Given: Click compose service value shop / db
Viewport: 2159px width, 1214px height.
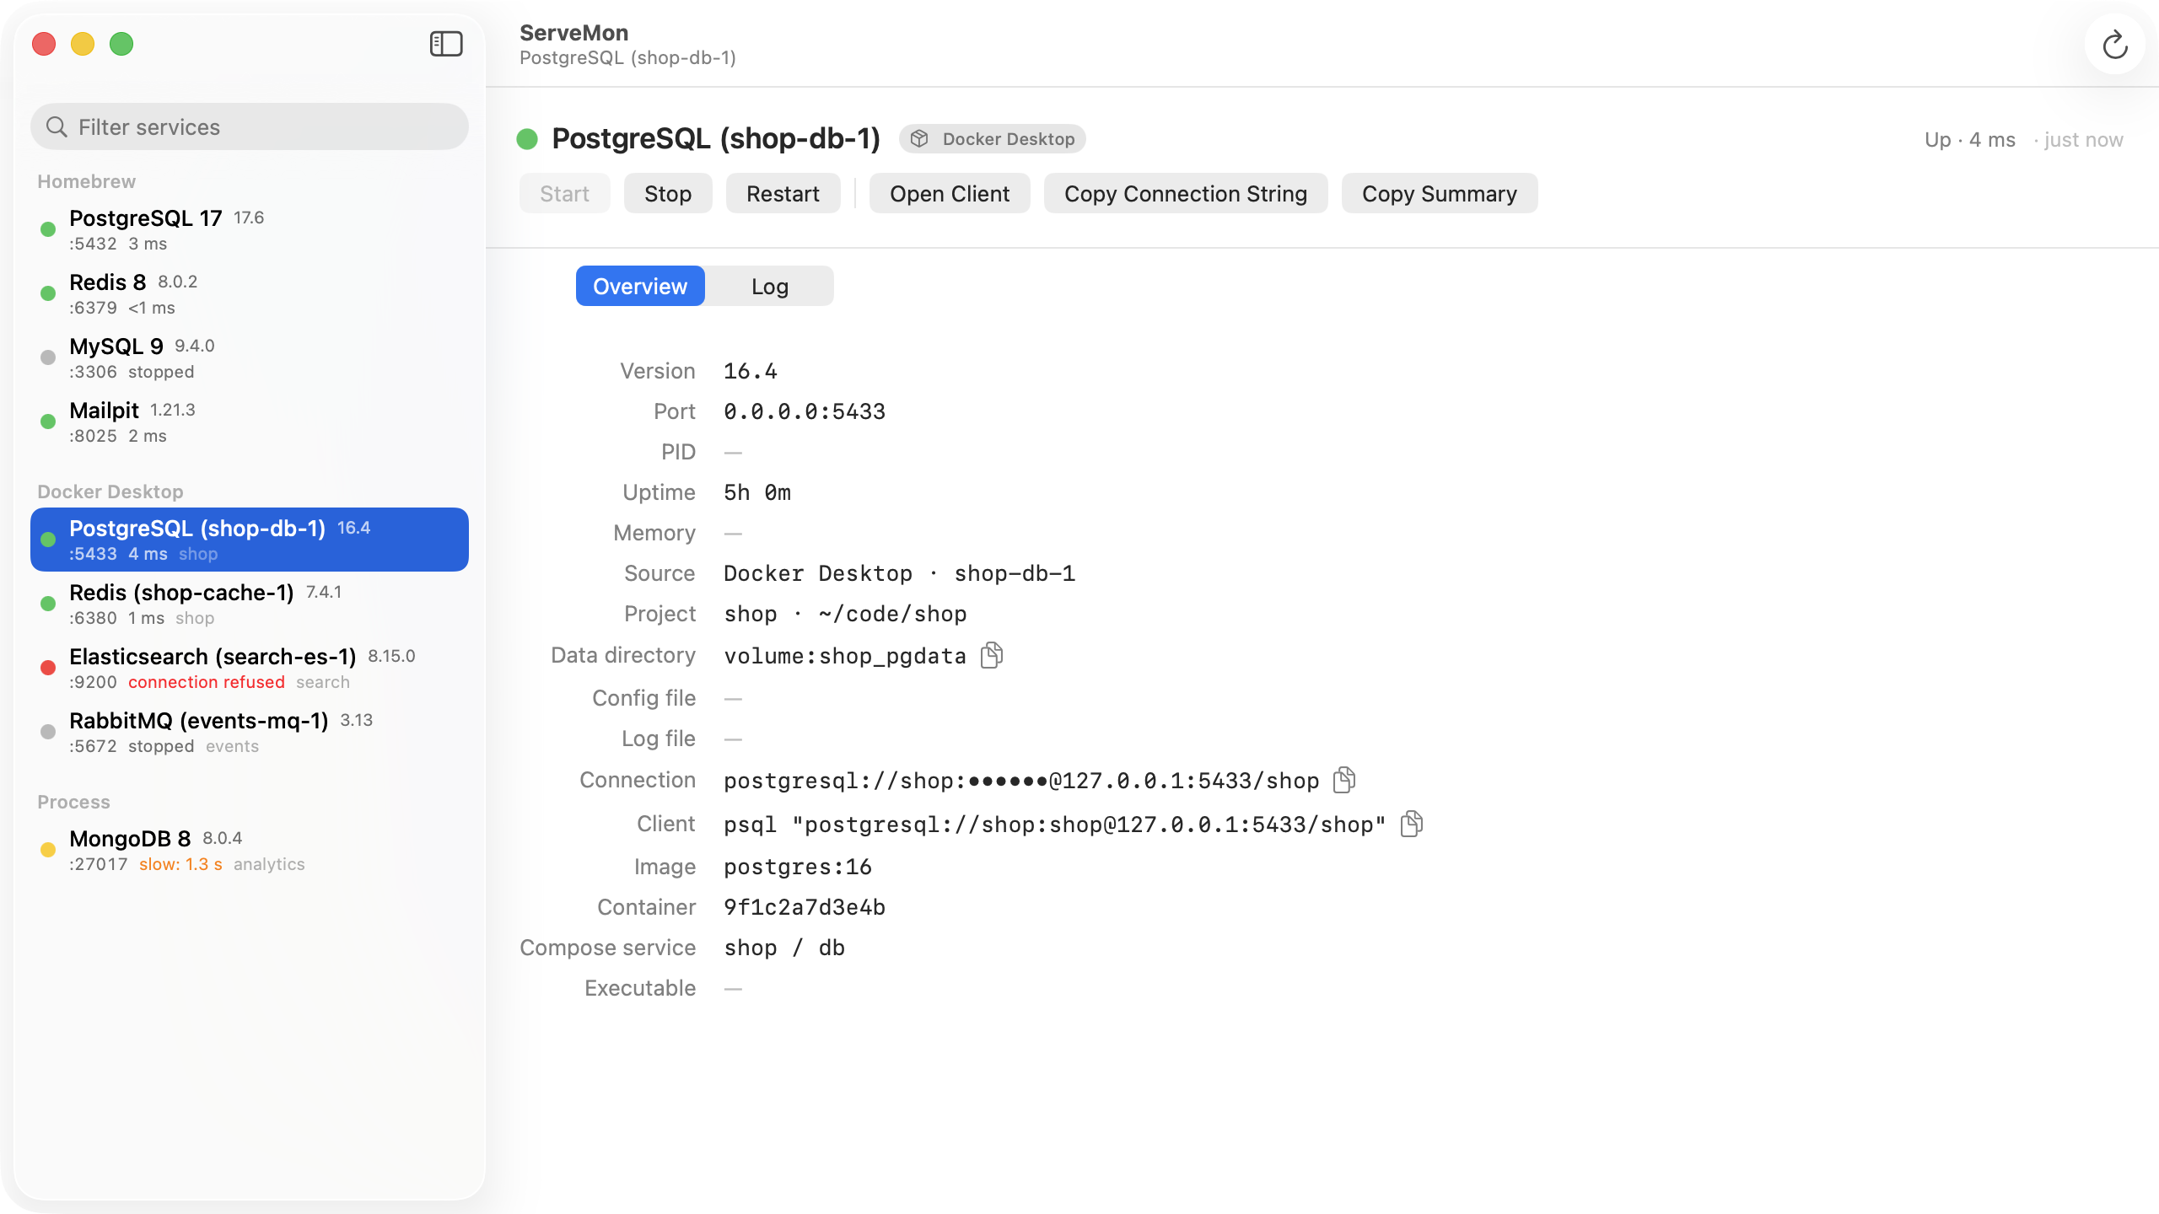Looking at the screenshot, I should [784, 948].
